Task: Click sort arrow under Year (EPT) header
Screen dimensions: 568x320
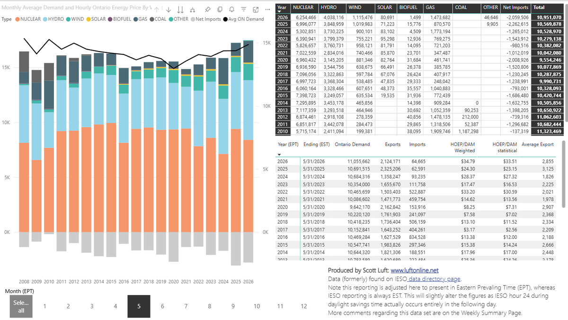Action: pyautogui.click(x=279, y=155)
